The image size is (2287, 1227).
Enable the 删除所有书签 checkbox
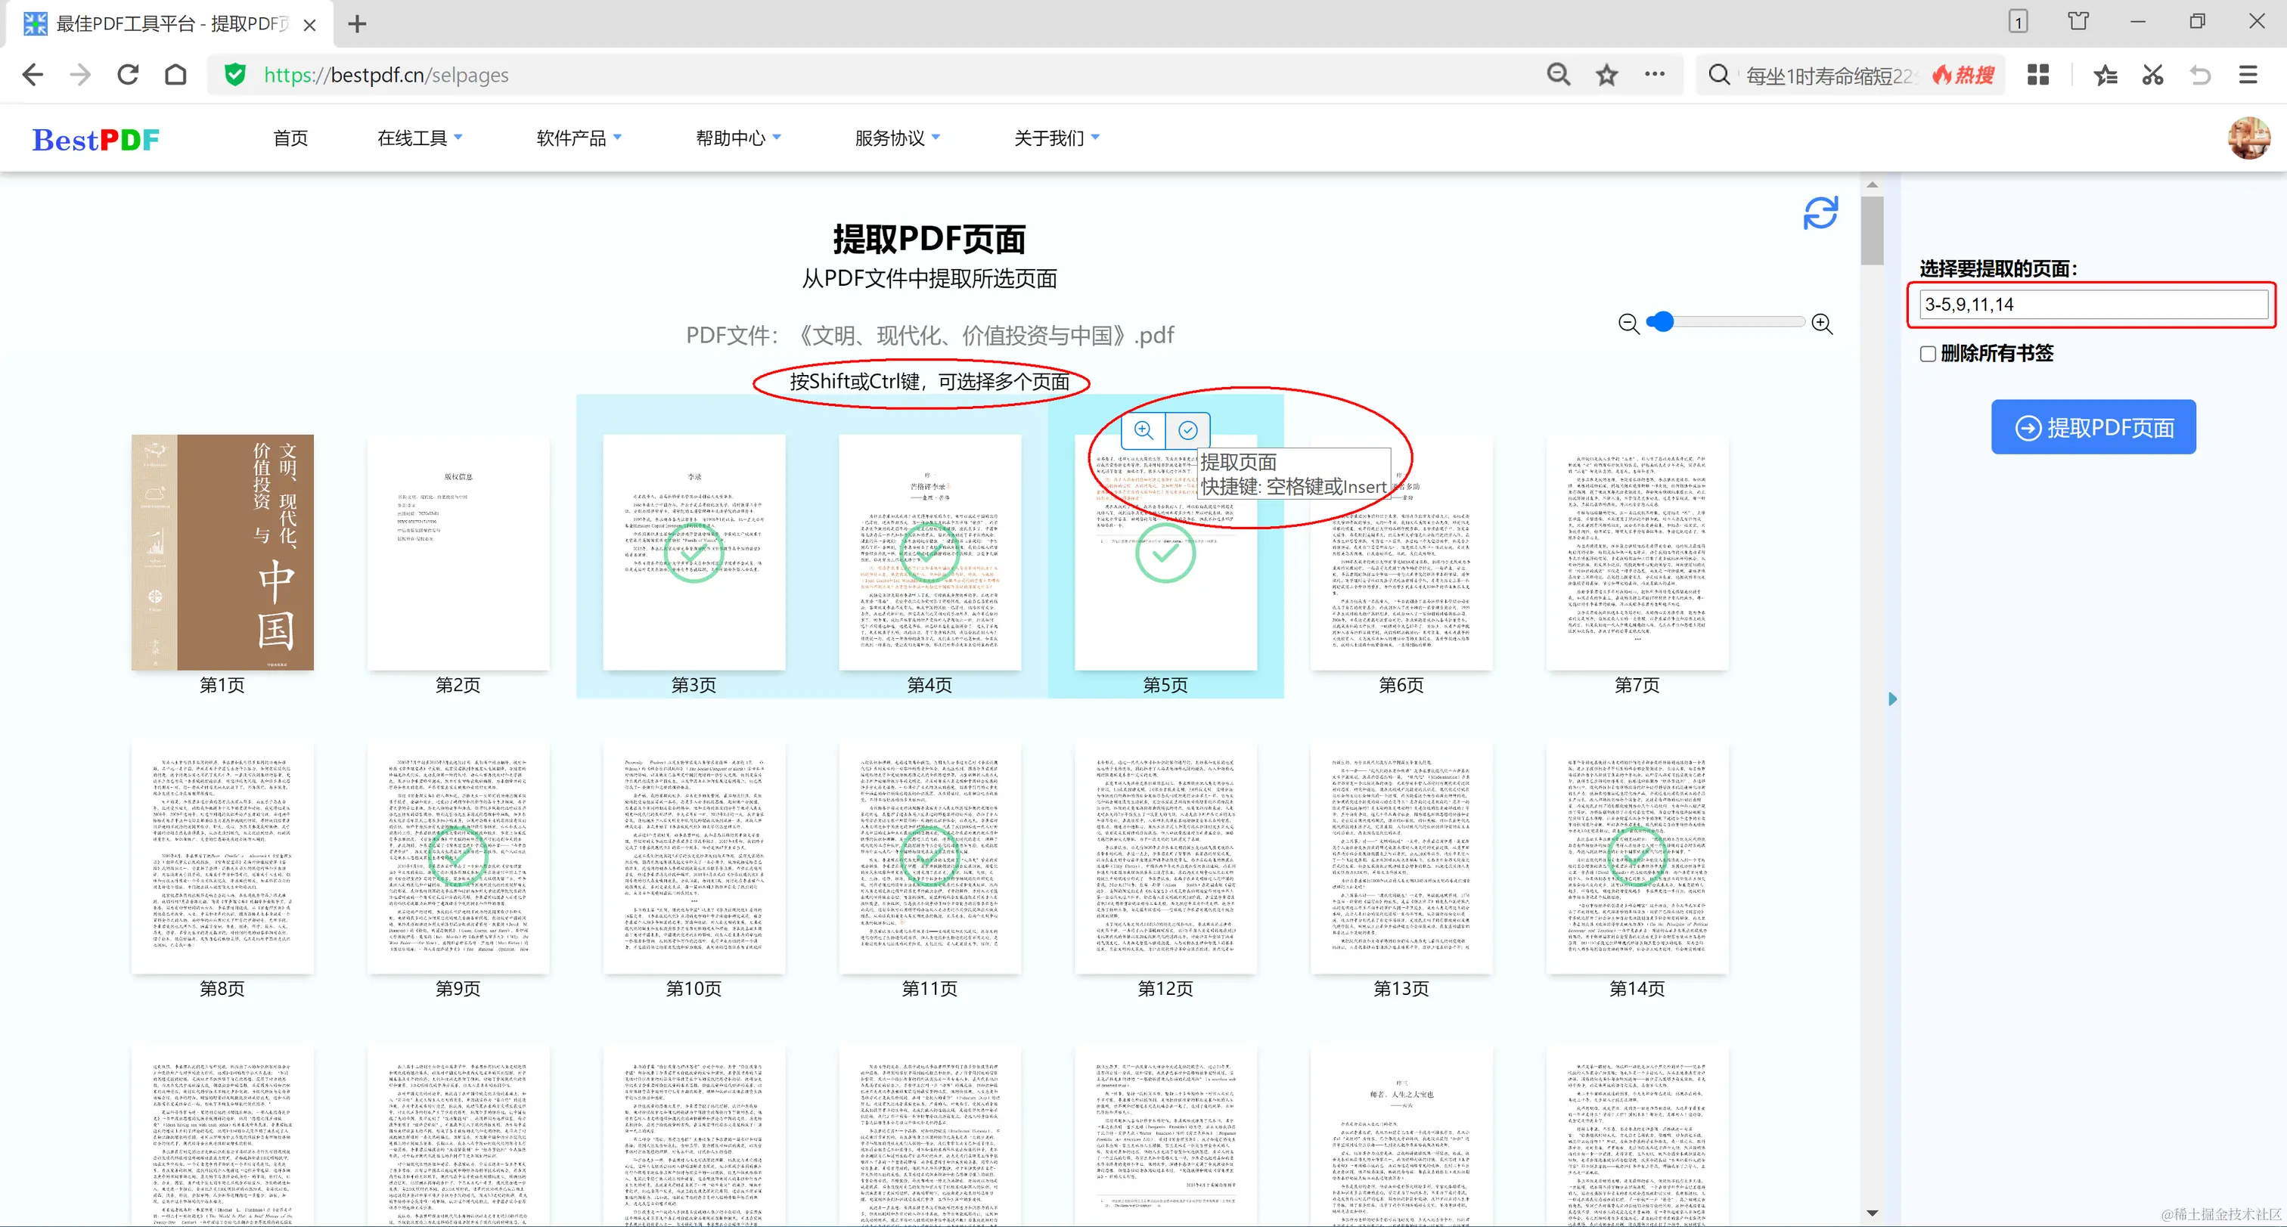pos(1928,354)
